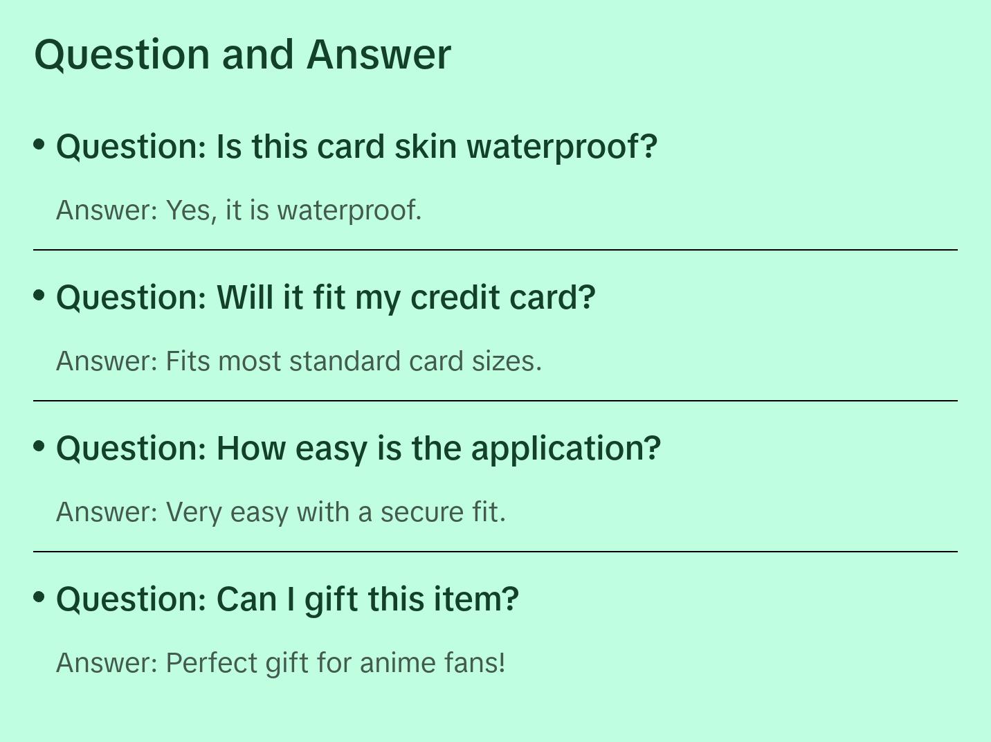This screenshot has height=742, width=991.
Task: Click the divider below the waterproof answer
Action: tap(496, 250)
